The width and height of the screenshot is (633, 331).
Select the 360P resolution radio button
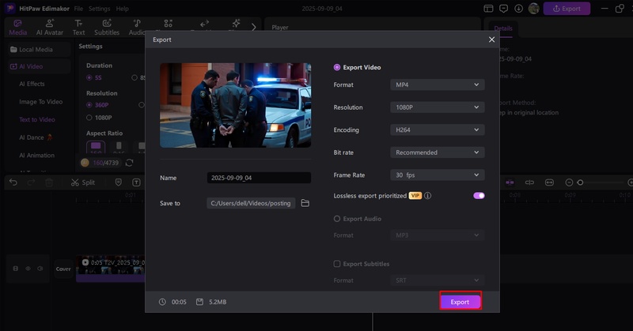pyautogui.click(x=89, y=105)
